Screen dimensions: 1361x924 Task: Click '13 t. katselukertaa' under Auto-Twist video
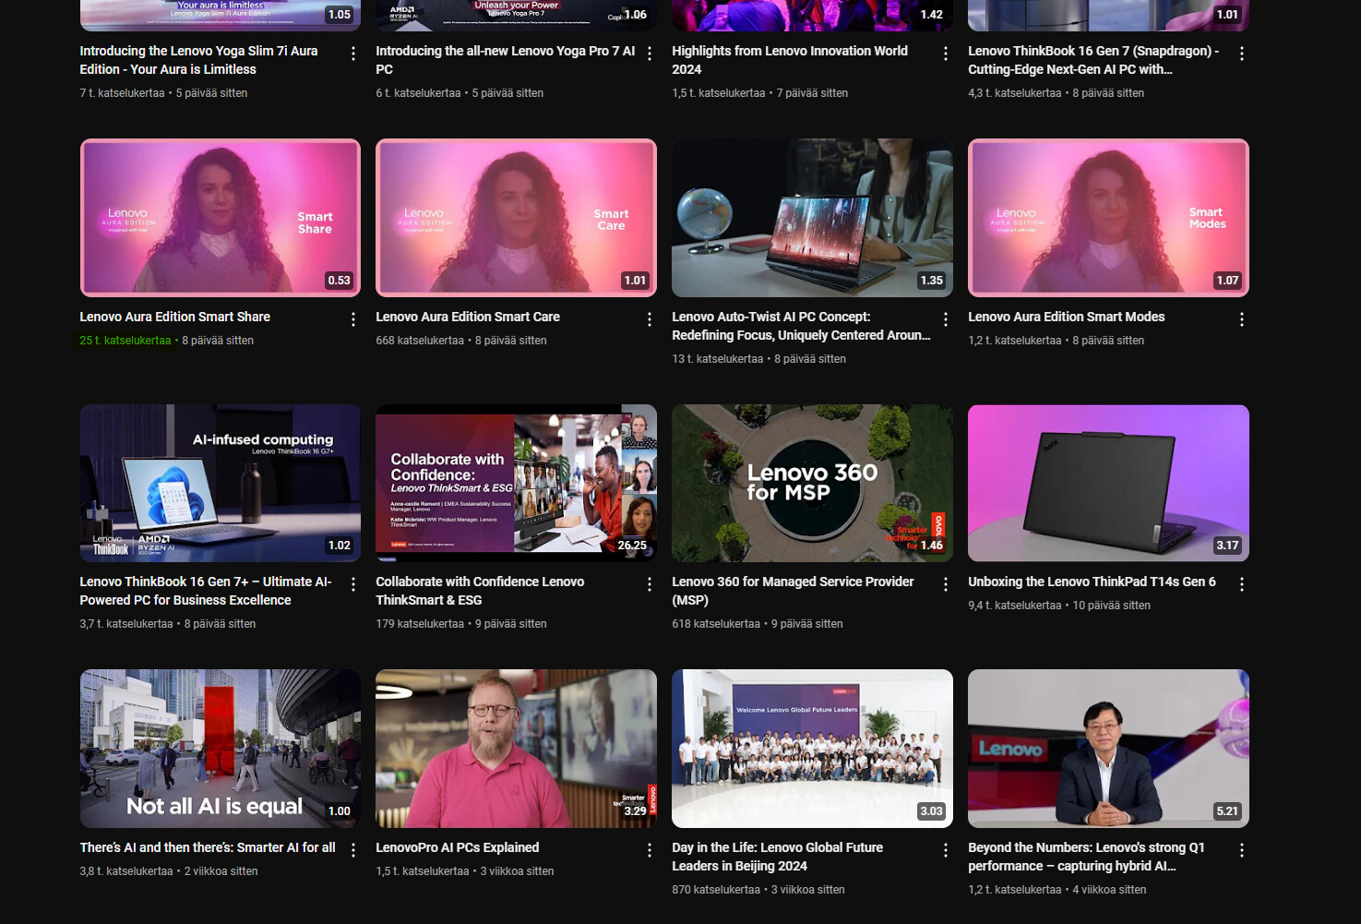click(x=718, y=359)
